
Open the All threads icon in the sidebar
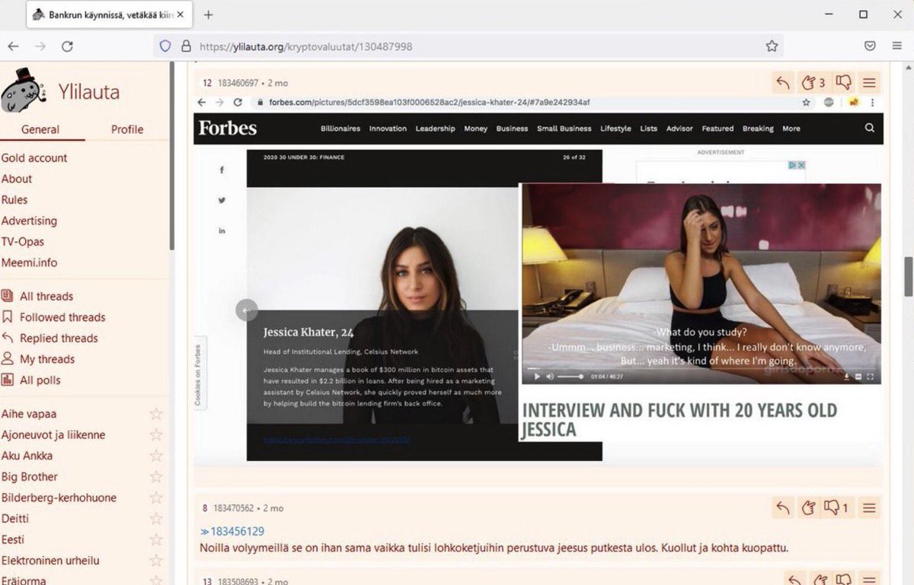(x=8, y=296)
